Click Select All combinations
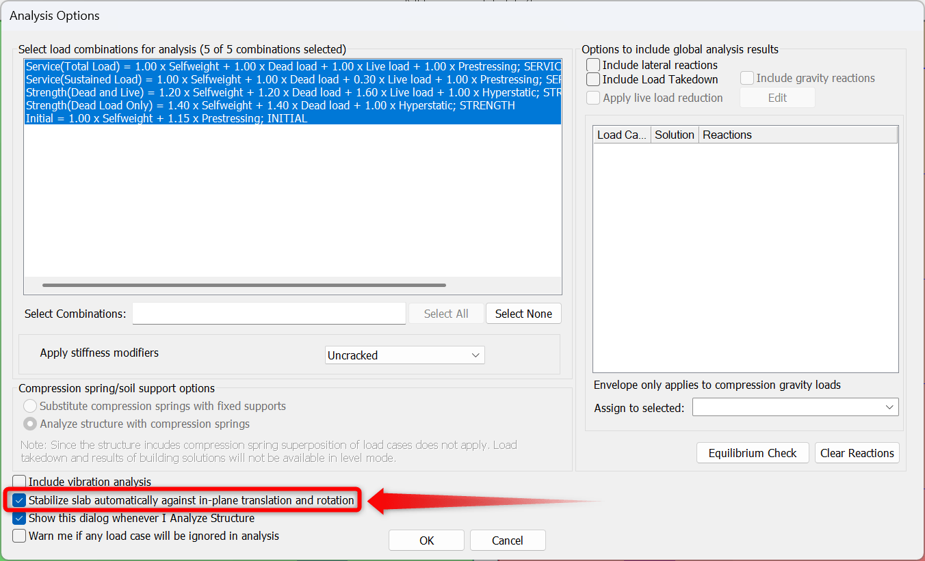This screenshot has height=561, width=925. click(x=445, y=313)
